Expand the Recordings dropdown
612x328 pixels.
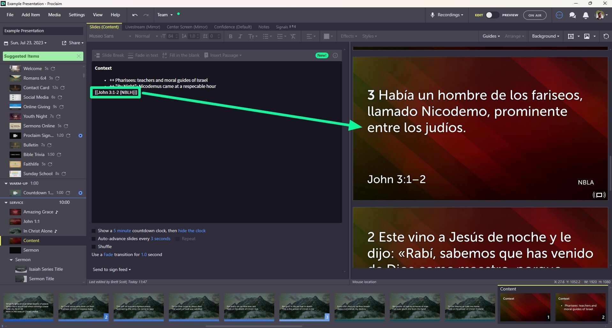click(x=447, y=15)
